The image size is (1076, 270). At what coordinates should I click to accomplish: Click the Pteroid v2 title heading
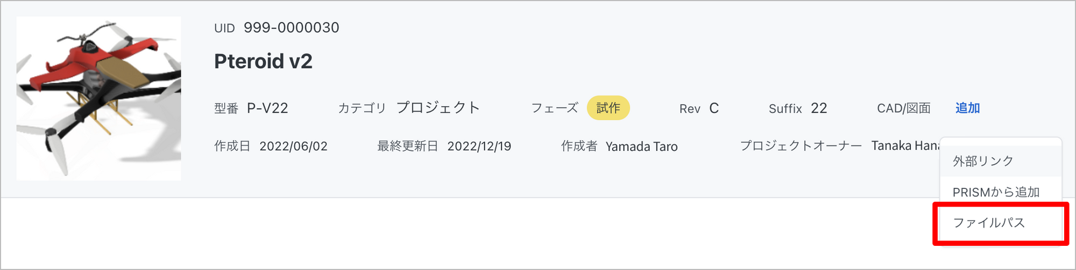click(263, 61)
